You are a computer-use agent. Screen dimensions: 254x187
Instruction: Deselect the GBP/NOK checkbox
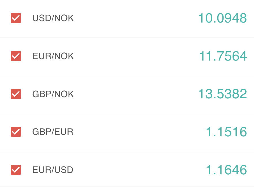click(16, 94)
